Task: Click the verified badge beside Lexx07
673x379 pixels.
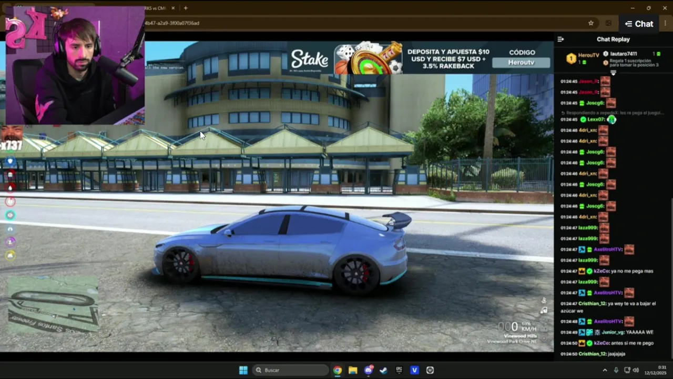Action: tap(583, 119)
